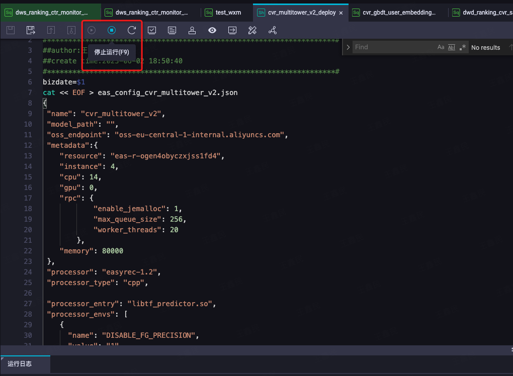The width and height of the screenshot is (513, 376).
Task: Click the resource ID "eas-r-ogen4obyczxjss1fd4"
Action: pos(165,156)
